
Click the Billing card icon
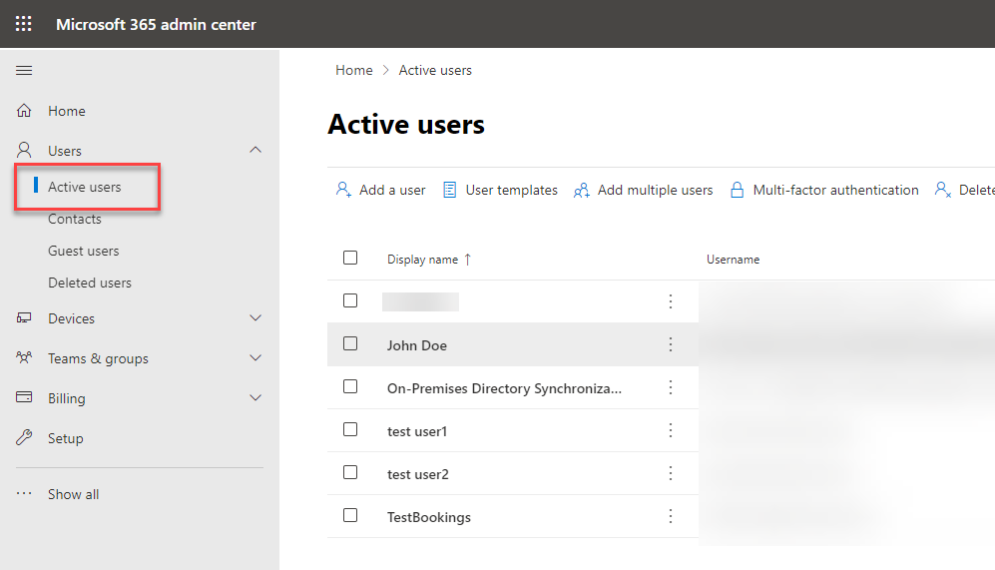pos(24,397)
